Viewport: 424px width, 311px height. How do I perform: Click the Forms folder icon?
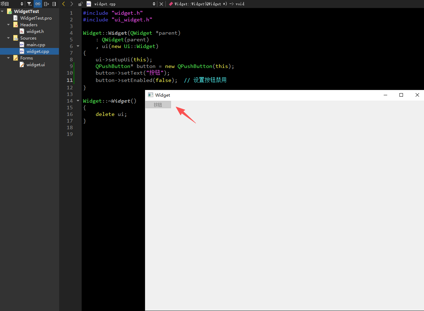[x=15, y=58]
